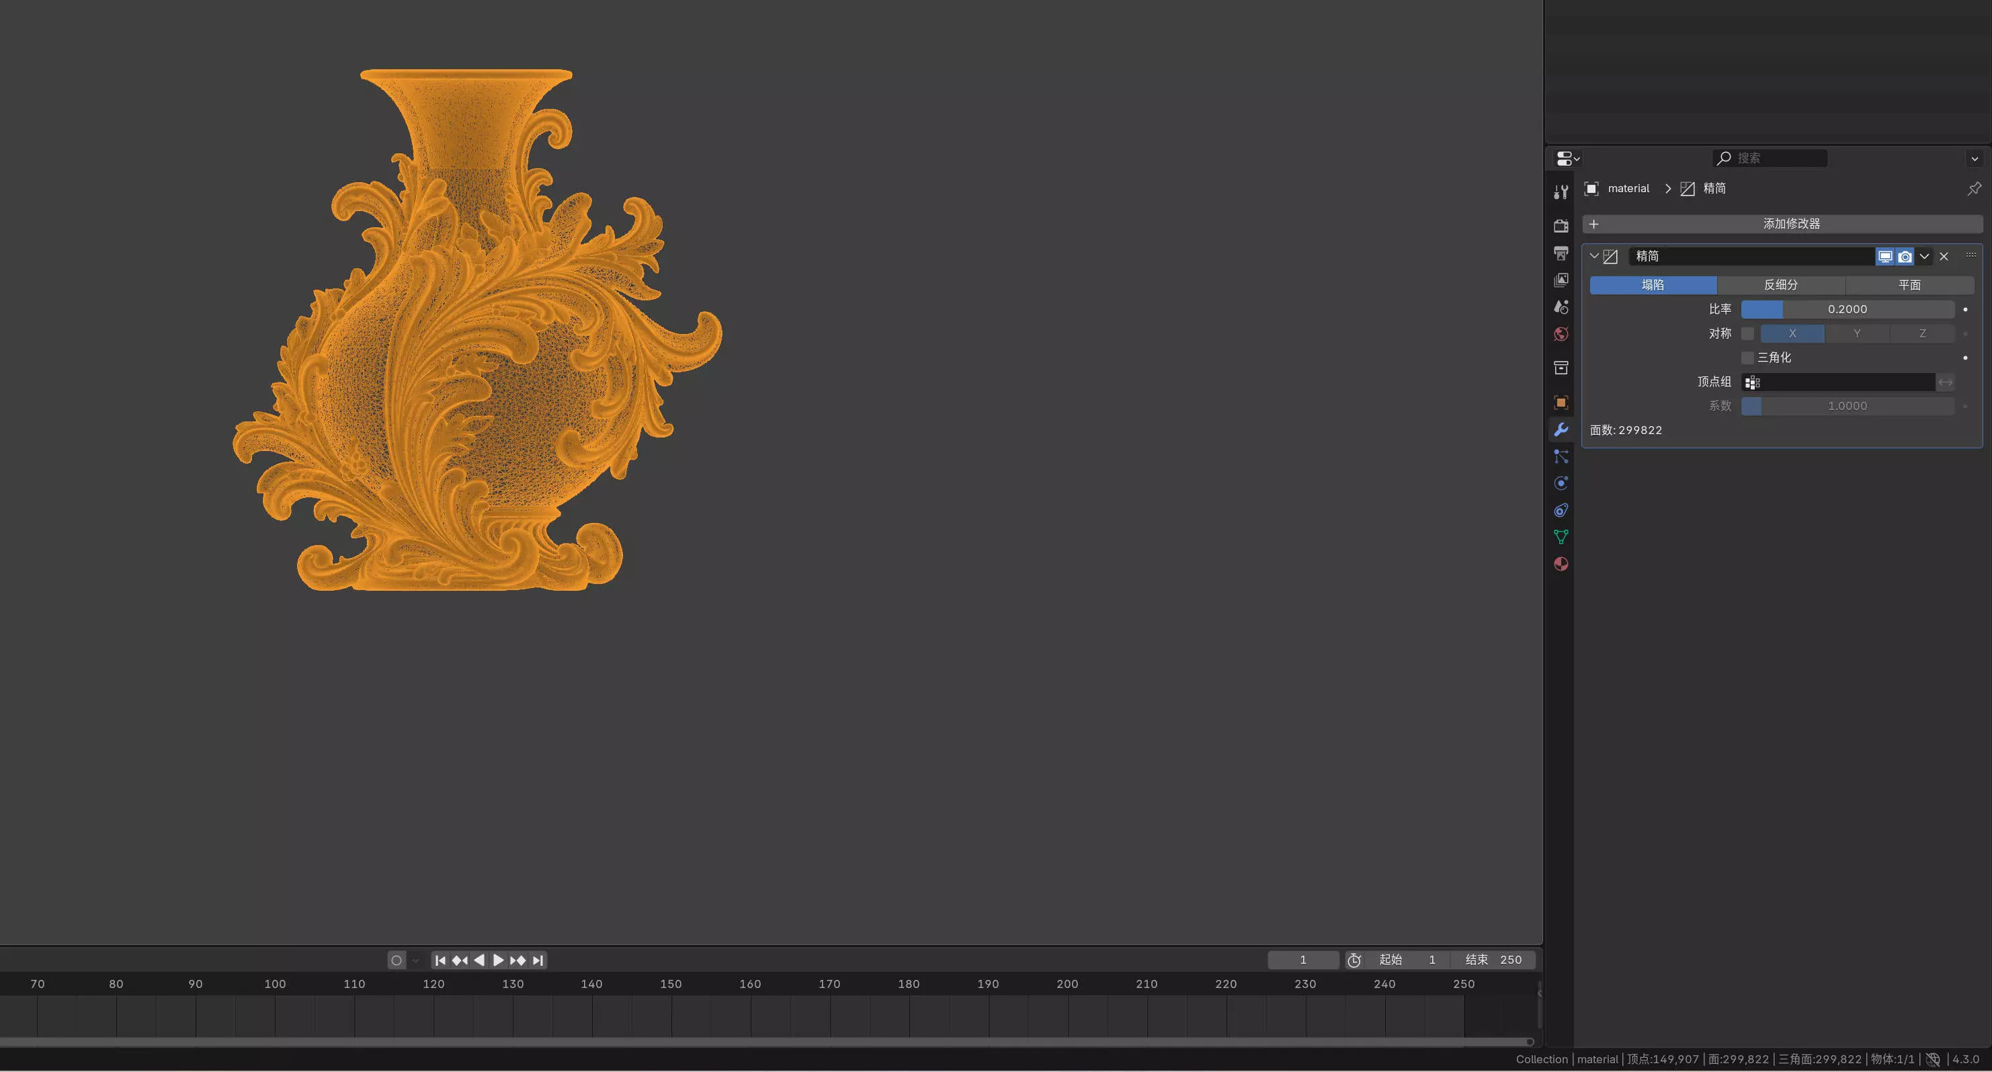Switch to the 平面 mode tab
Image resolution: width=1992 pixels, height=1072 pixels.
(1909, 284)
